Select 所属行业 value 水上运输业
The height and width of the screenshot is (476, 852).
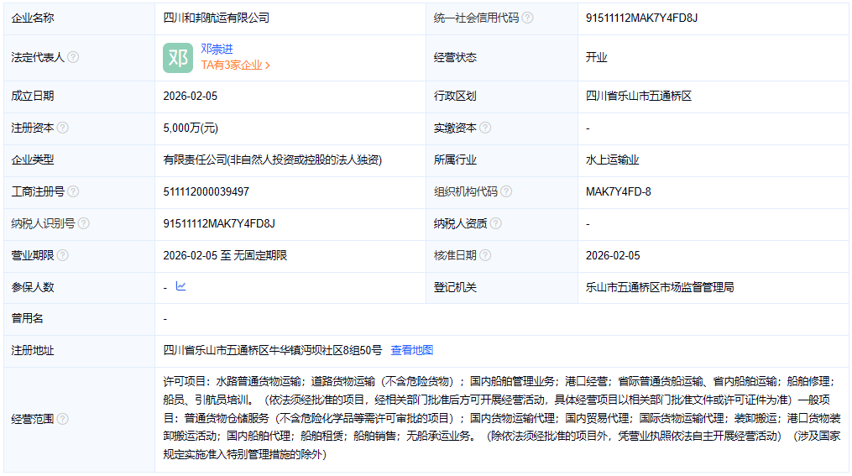pos(613,160)
